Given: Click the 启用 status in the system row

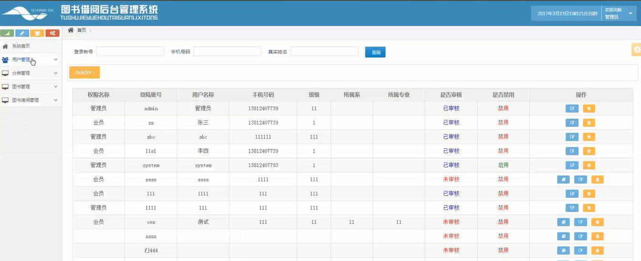Looking at the screenshot, I should coord(503,165).
